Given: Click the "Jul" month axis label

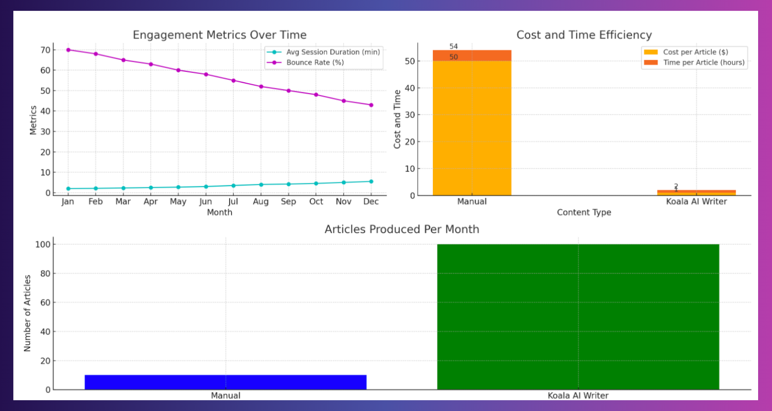Looking at the screenshot, I should tap(233, 202).
